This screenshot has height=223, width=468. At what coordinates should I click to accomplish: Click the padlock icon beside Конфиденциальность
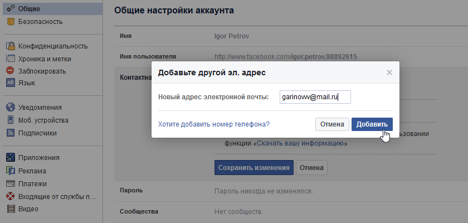tap(11, 46)
